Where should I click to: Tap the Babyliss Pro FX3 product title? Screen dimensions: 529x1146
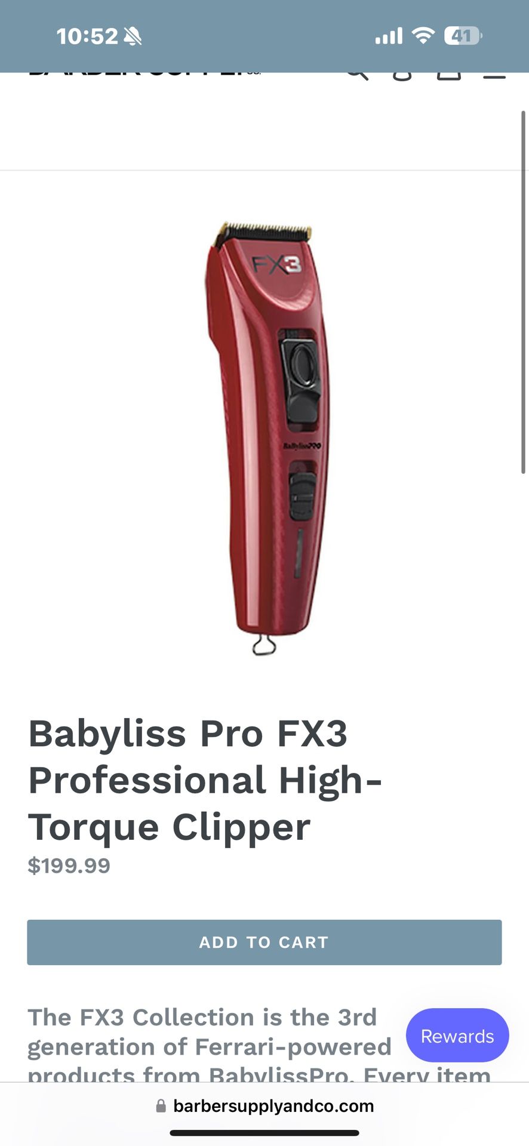tap(205, 780)
